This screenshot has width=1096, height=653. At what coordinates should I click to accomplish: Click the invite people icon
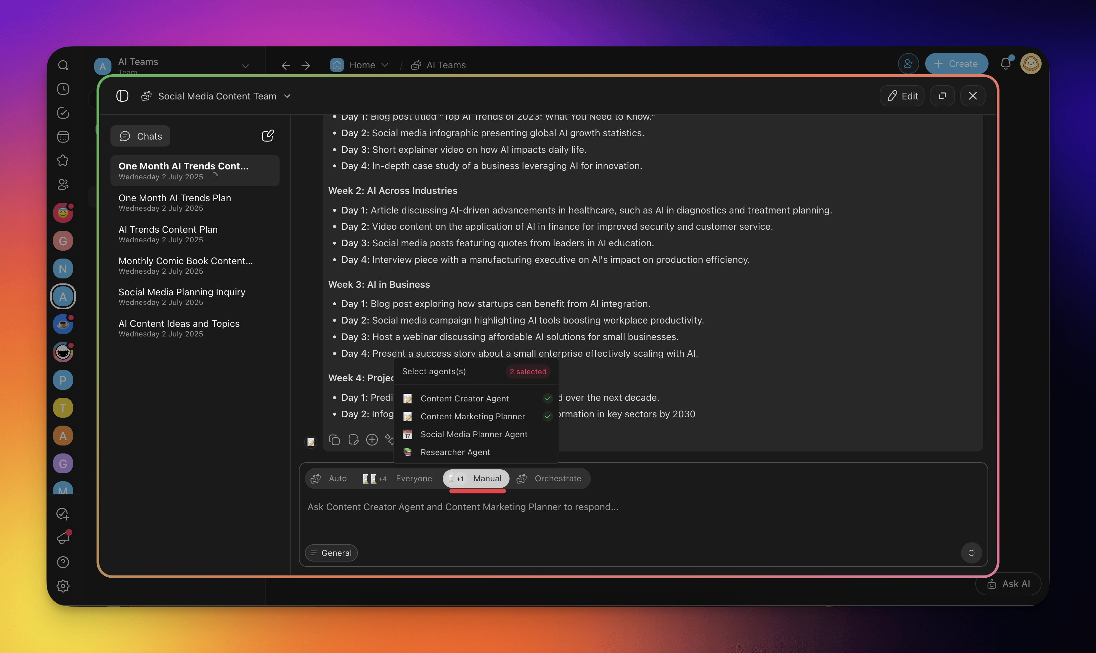(908, 64)
